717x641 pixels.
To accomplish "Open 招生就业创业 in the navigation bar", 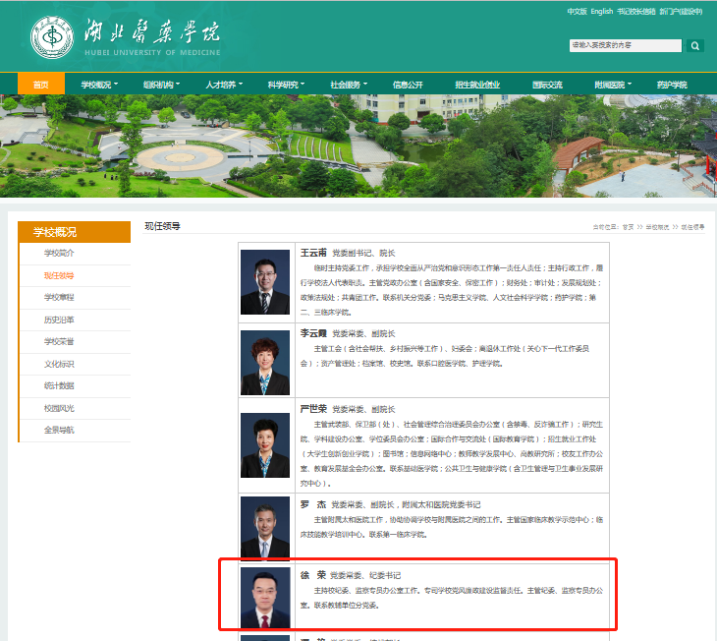I will point(477,85).
